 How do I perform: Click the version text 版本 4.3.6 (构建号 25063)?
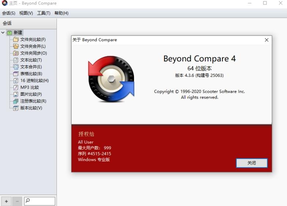point(199,75)
